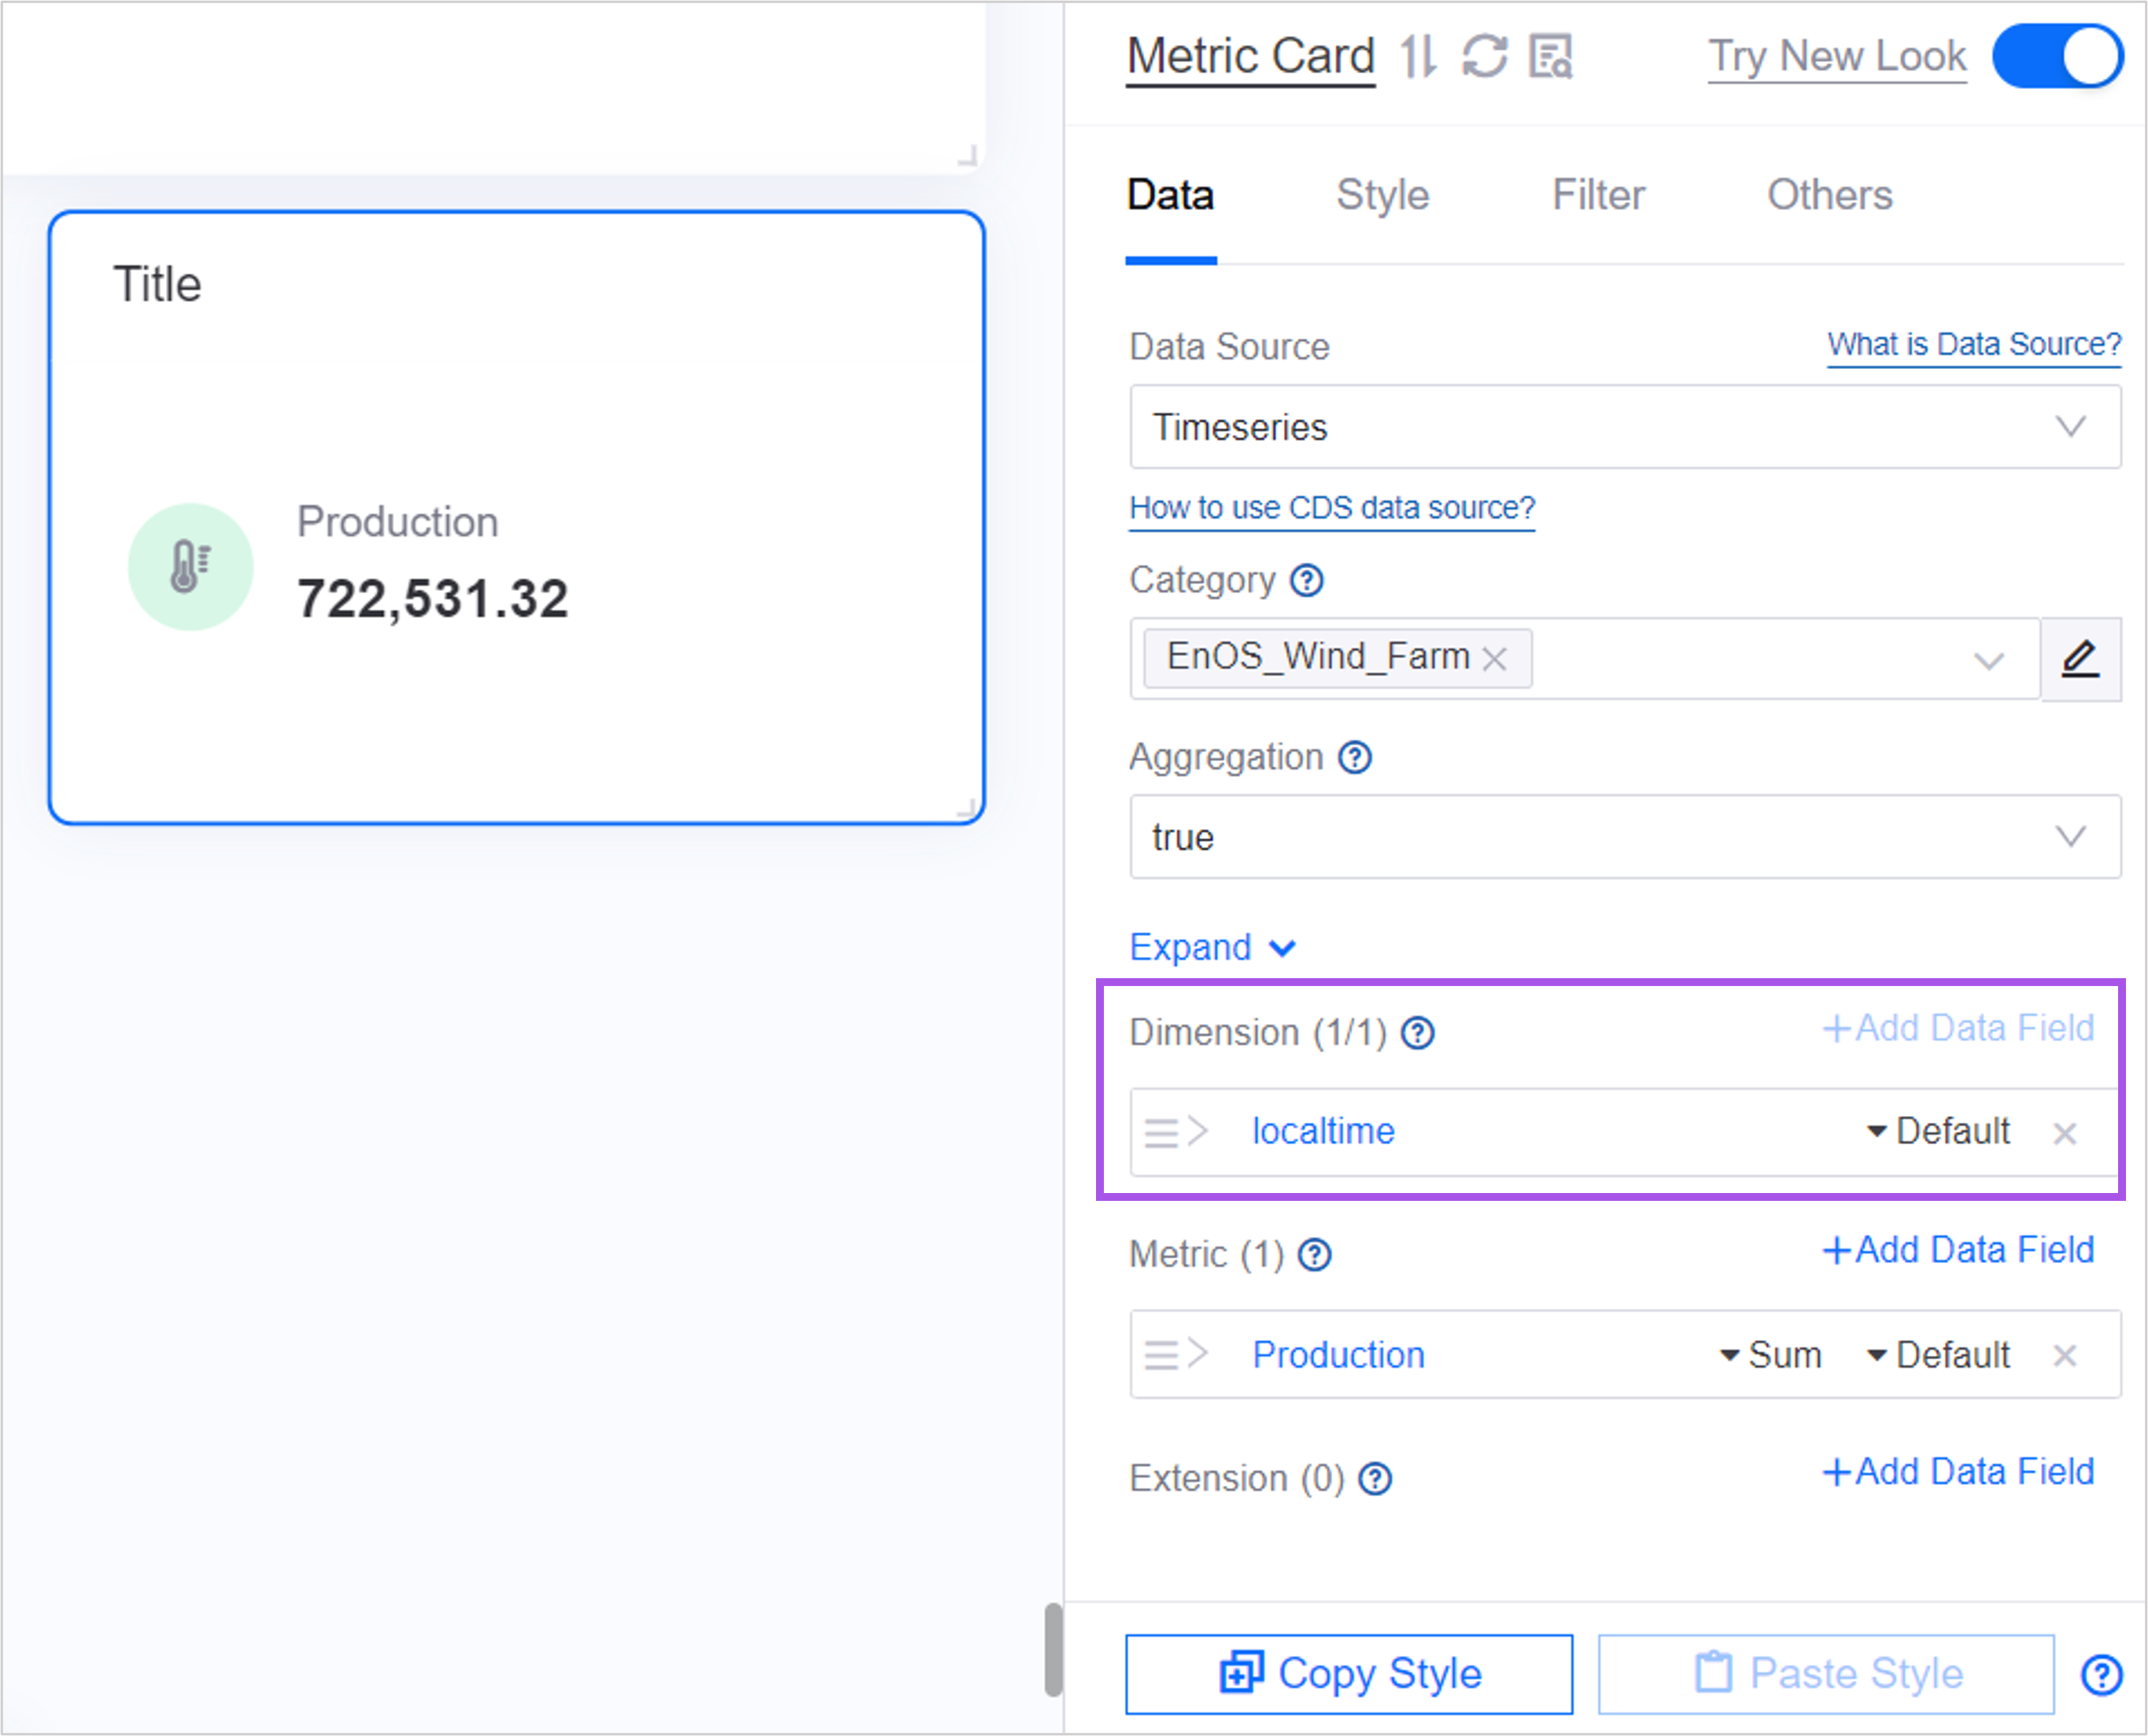Remove the localtime dimension field
This screenshot has height=1736, width=2148.
pos(2064,1133)
